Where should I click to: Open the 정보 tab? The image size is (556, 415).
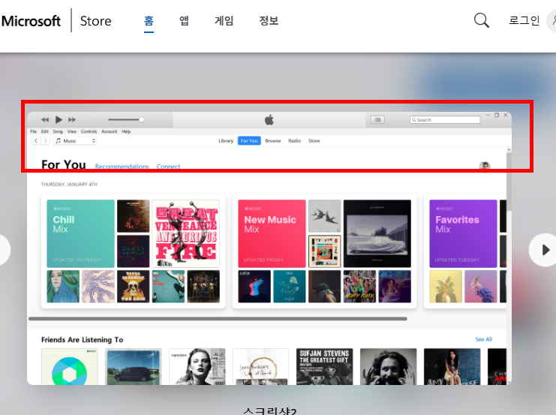click(x=269, y=20)
